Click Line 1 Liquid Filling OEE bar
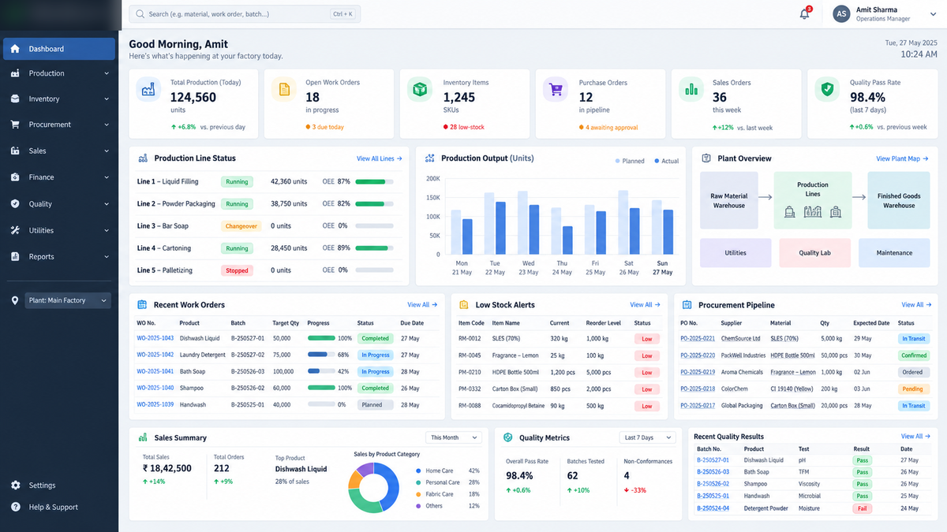Image resolution: width=947 pixels, height=532 pixels. pyautogui.click(x=375, y=181)
